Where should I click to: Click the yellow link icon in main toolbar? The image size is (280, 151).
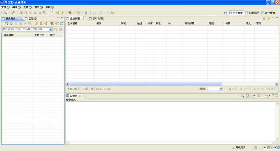coord(62,13)
